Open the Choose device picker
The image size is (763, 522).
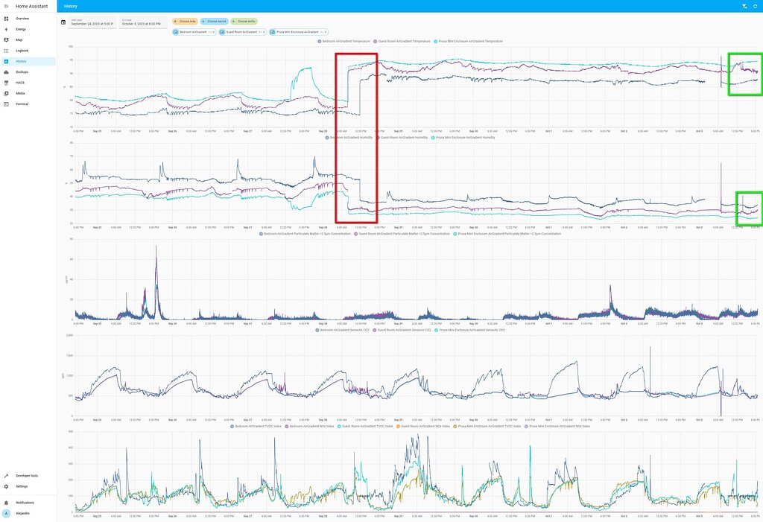click(214, 21)
